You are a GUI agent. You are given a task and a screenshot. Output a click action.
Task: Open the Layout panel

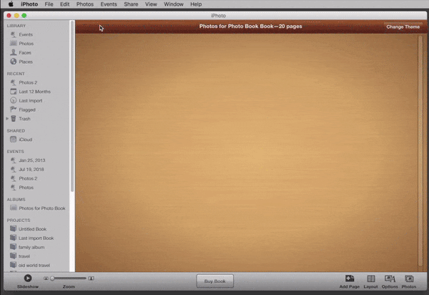tap(370, 279)
